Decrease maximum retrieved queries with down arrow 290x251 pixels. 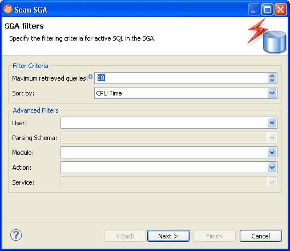[x=272, y=81]
